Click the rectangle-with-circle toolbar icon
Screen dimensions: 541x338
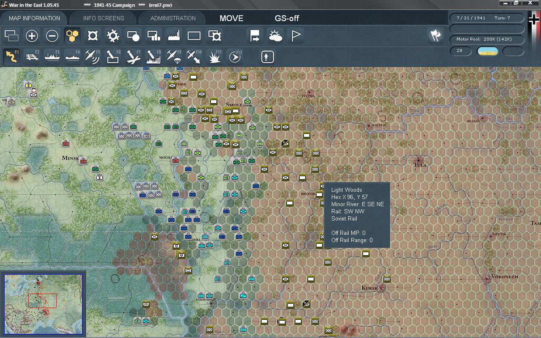tap(133, 36)
